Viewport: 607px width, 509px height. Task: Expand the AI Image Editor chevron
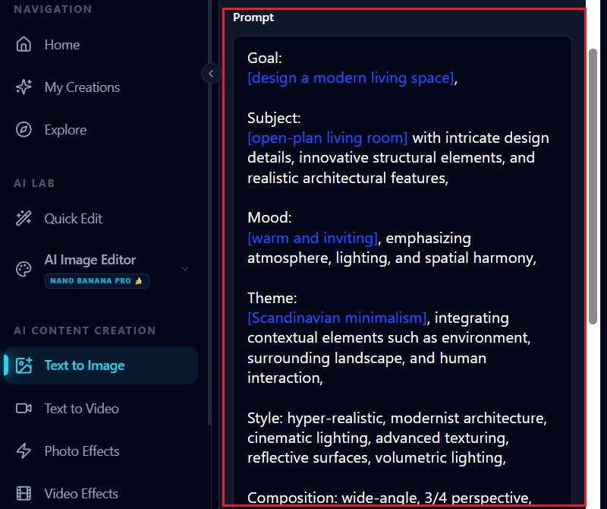(185, 269)
